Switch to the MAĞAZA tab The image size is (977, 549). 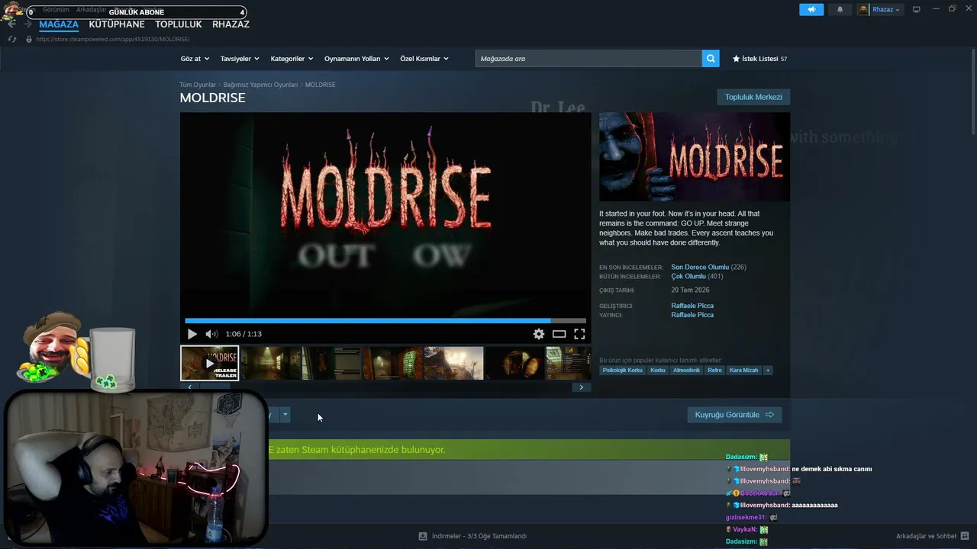[x=59, y=24]
